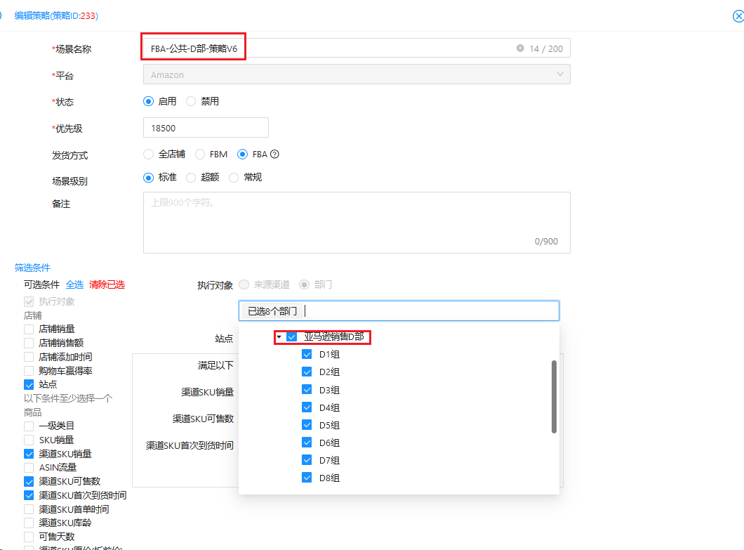Select 常规 scene level

[x=234, y=178]
